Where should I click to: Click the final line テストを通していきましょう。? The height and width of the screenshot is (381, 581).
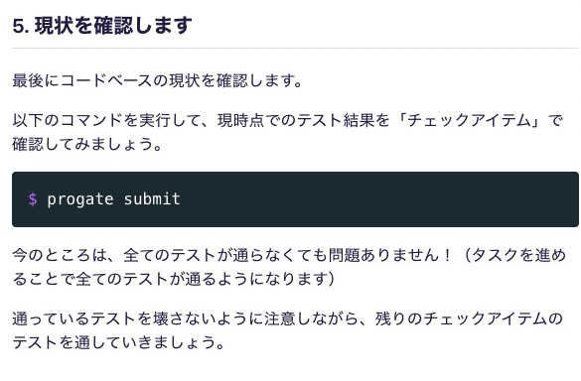pos(118,342)
